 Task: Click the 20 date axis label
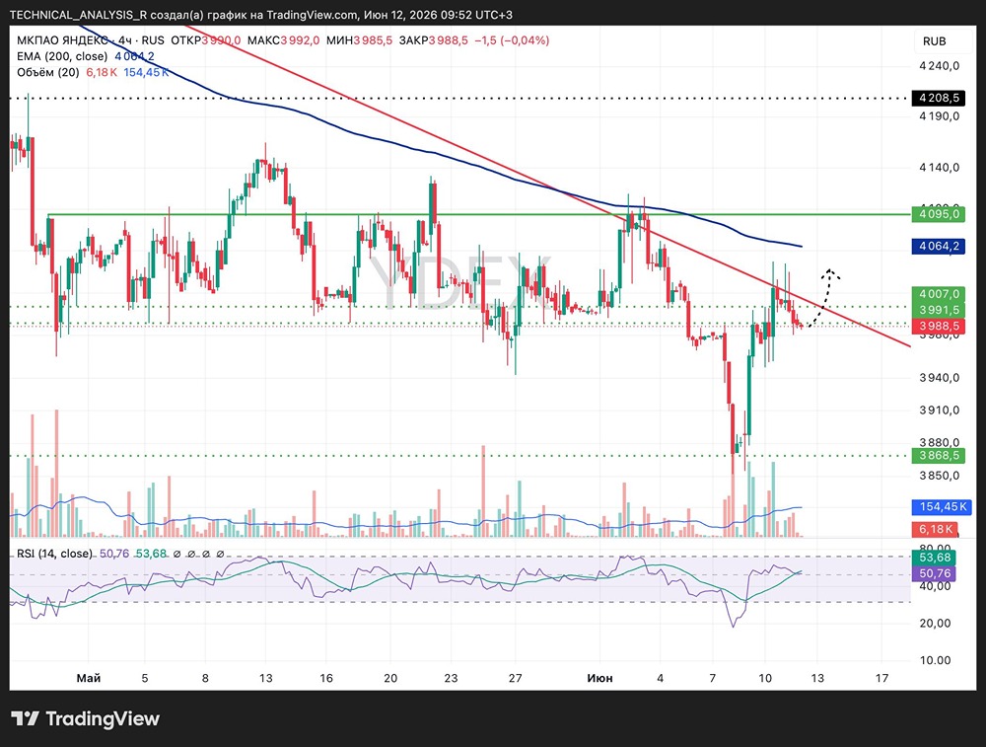[390, 678]
